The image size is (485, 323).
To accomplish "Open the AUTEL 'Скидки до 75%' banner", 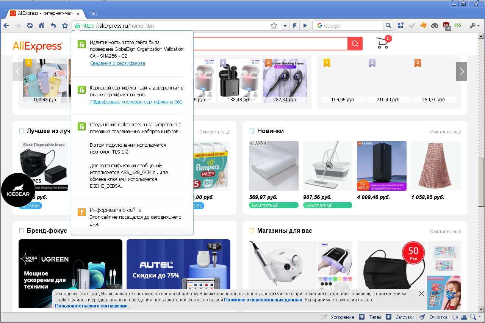I will pyautogui.click(x=178, y=273).
